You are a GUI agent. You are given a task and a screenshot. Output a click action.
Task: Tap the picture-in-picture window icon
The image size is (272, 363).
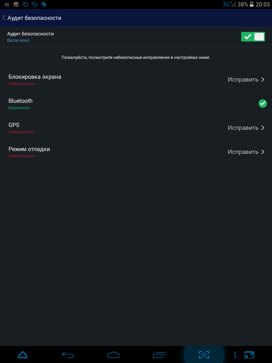point(249,354)
